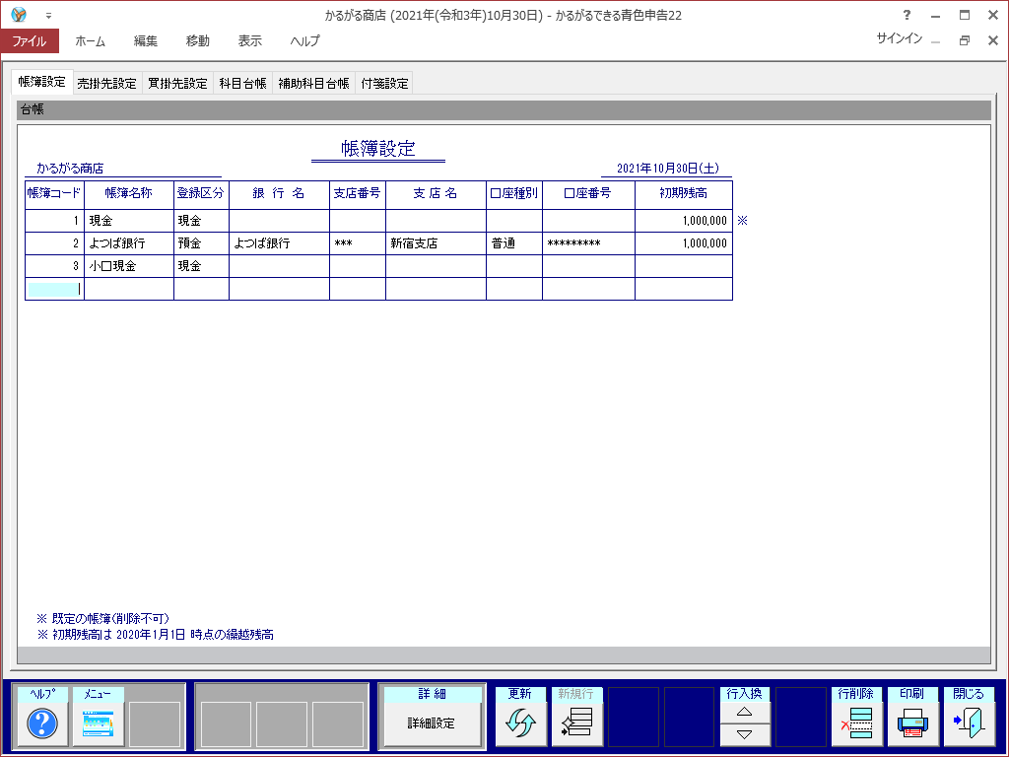The width and height of the screenshot is (1009, 757).
Task: Open the ホーム ribbon tab
Action: tap(90, 41)
